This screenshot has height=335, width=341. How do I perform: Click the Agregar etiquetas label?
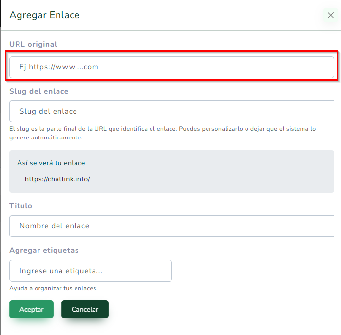(44, 250)
